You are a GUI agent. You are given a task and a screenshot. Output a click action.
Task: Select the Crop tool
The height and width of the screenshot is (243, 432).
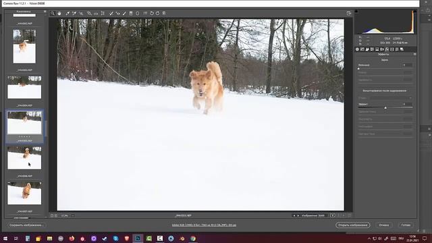[89, 13]
